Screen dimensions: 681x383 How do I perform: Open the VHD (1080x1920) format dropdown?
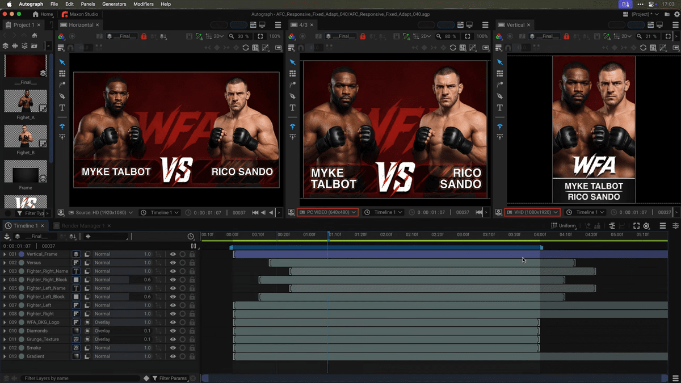[x=532, y=212]
